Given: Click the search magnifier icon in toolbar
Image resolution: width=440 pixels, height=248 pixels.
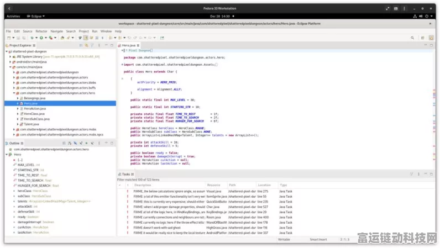Looking at the screenshot, I should tap(412, 38).
